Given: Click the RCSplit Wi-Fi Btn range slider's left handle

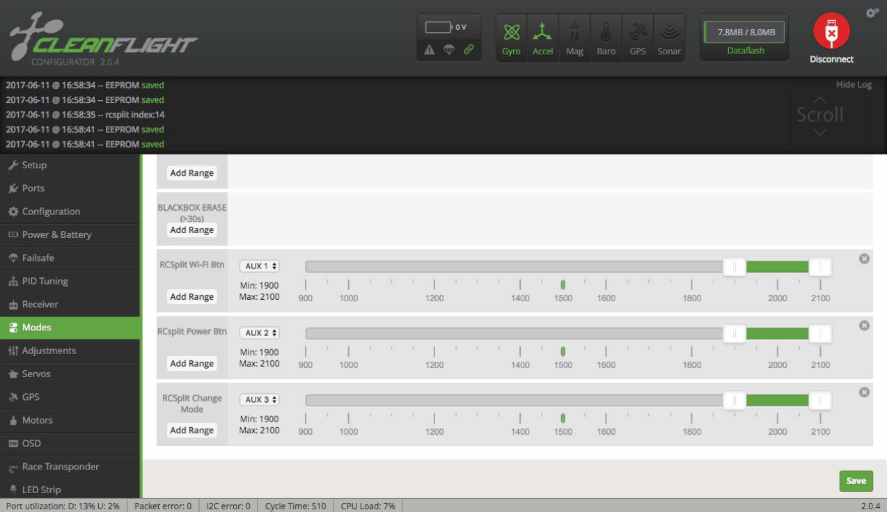Looking at the screenshot, I should coord(735,266).
